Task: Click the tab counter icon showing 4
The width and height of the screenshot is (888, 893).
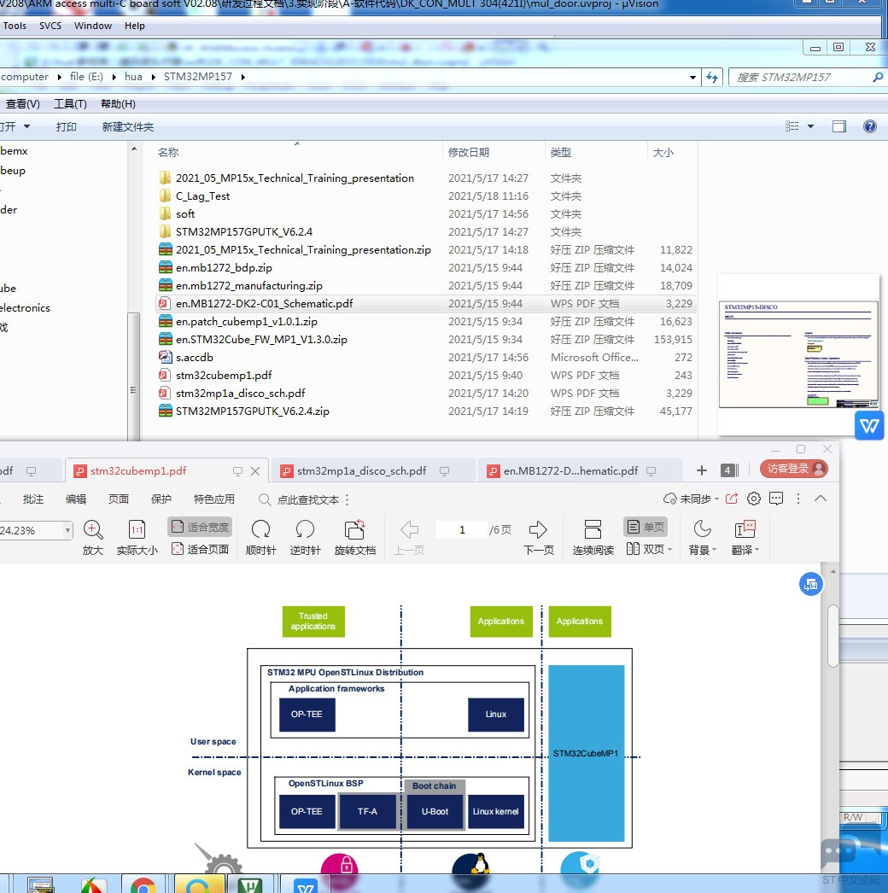Action: [x=728, y=470]
